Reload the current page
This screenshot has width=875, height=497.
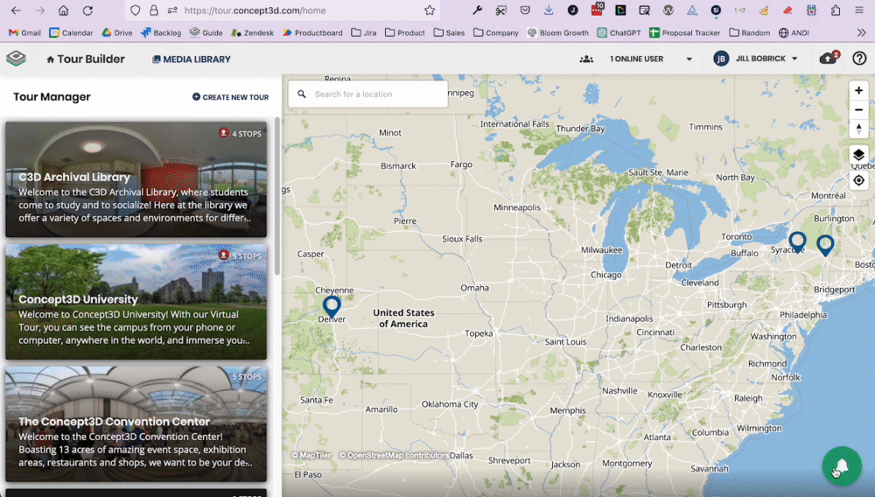[87, 10]
